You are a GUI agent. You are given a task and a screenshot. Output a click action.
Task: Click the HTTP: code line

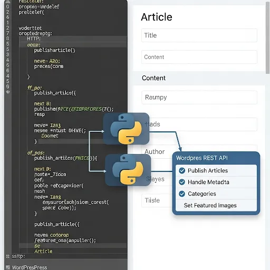(34, 38)
